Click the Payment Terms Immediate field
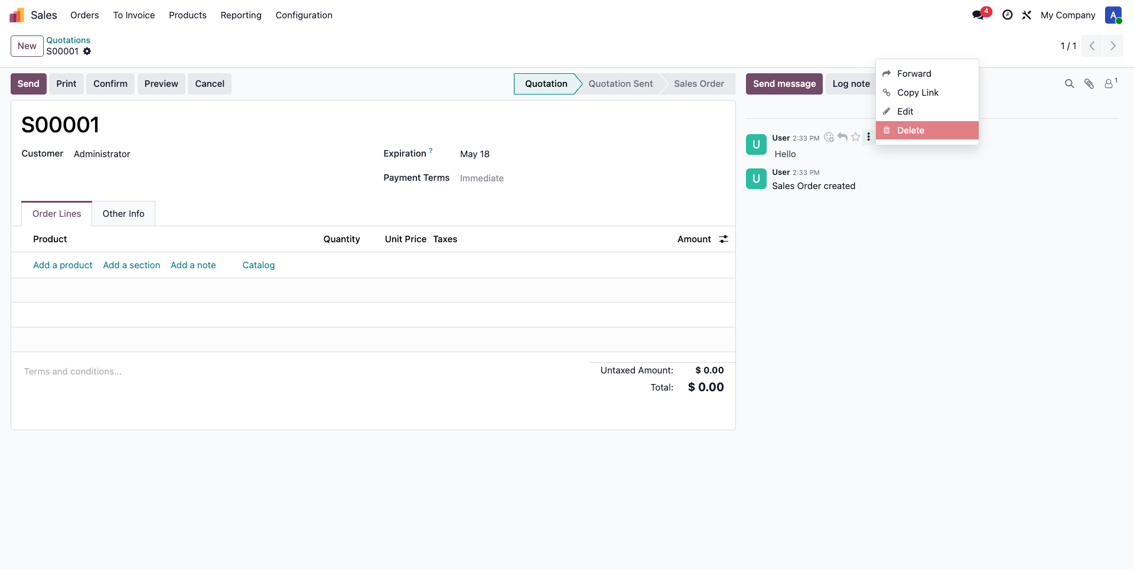 (482, 178)
